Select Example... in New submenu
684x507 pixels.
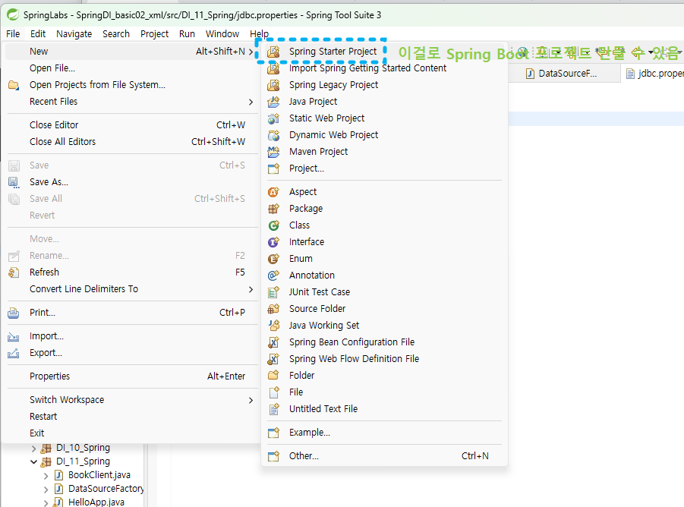point(384,433)
